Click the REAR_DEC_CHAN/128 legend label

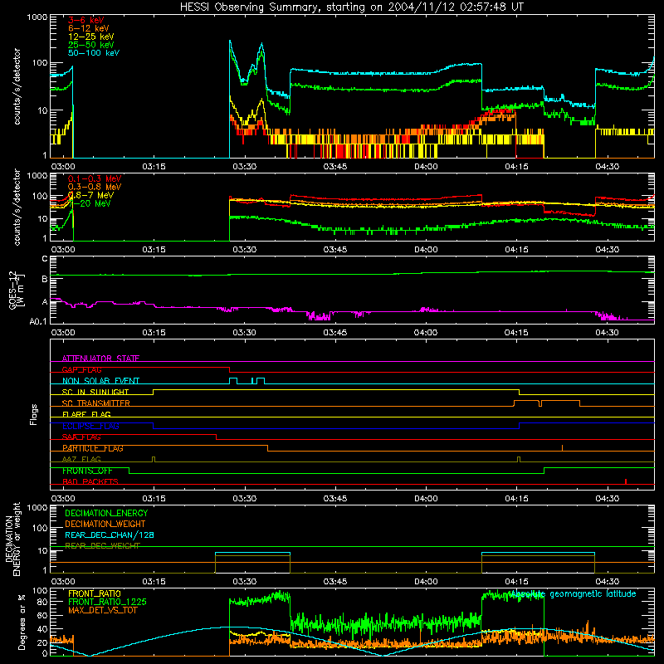tap(110, 535)
